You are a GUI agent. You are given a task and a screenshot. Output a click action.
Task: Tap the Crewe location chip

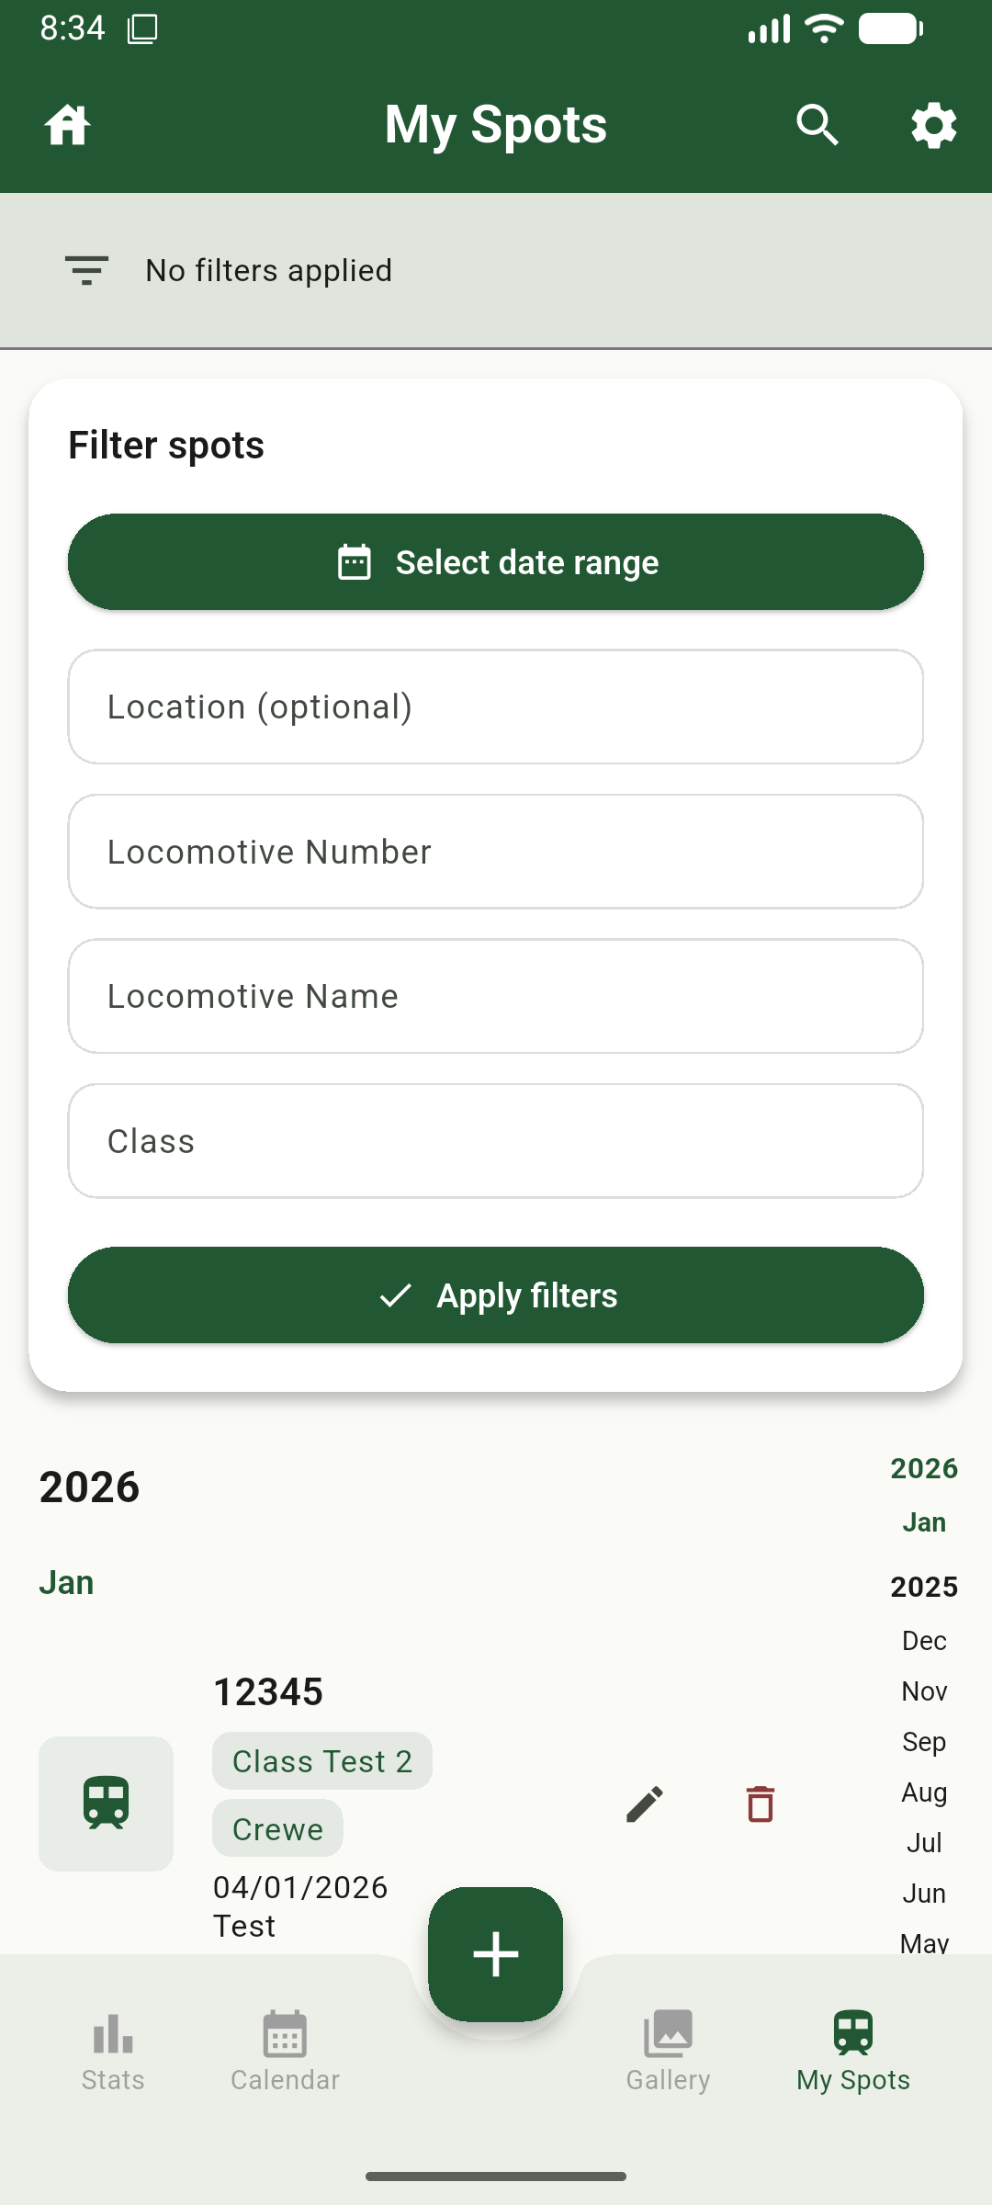pyautogui.click(x=277, y=1829)
